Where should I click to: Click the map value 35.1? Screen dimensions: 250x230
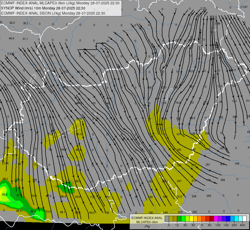[x=26, y=23]
